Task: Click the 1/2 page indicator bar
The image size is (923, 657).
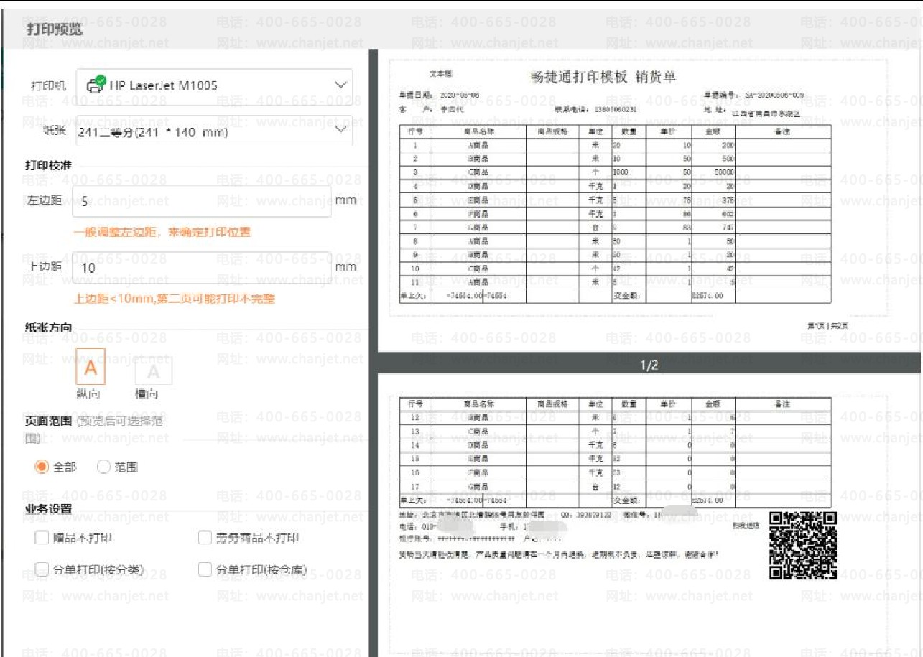Action: click(x=649, y=365)
